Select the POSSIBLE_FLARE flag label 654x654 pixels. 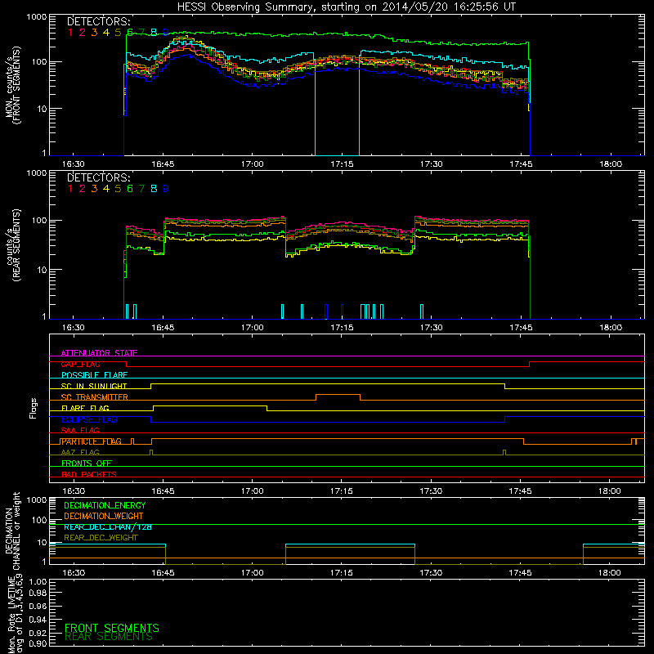[94, 375]
